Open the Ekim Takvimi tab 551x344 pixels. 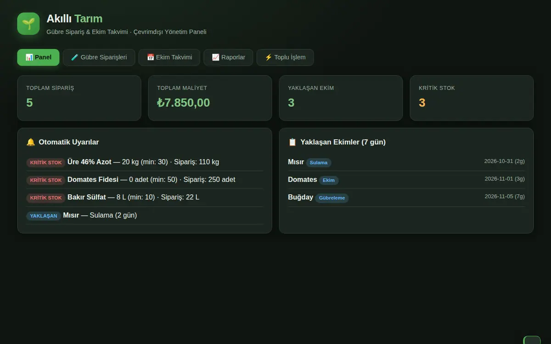click(x=169, y=57)
